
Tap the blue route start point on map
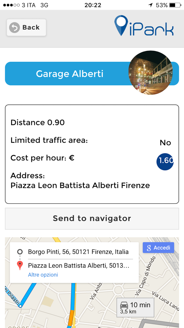coord(20,306)
